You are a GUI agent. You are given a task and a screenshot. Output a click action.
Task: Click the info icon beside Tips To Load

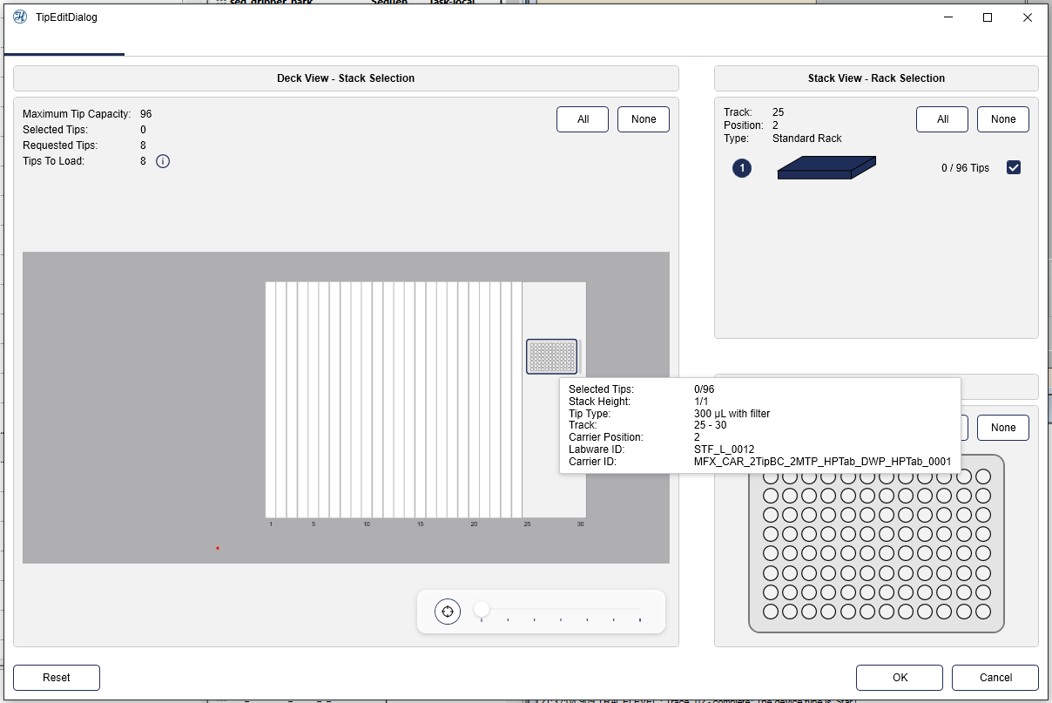point(163,161)
